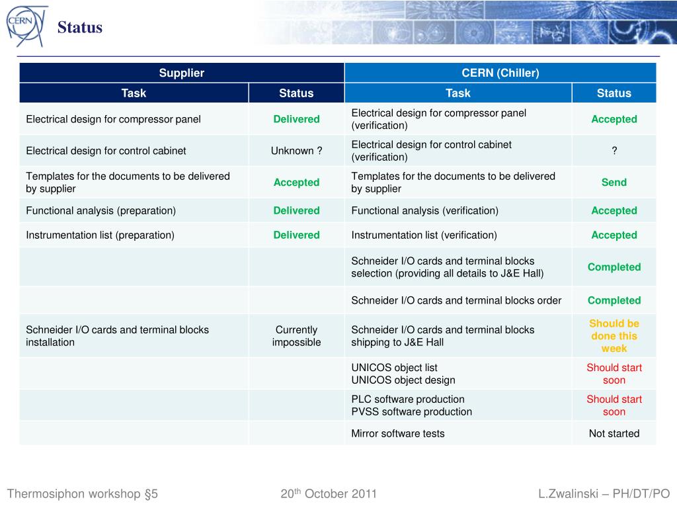677x508 pixels.
Task: Select "Completed" status for terminal blocks selection
Action: pos(614,267)
